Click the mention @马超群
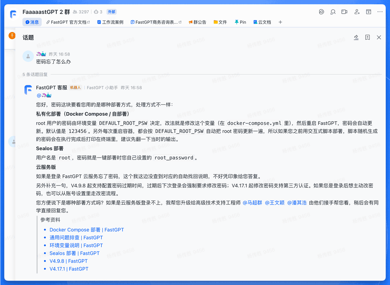Image resolution: width=390 pixels, height=285 pixels. (252, 203)
